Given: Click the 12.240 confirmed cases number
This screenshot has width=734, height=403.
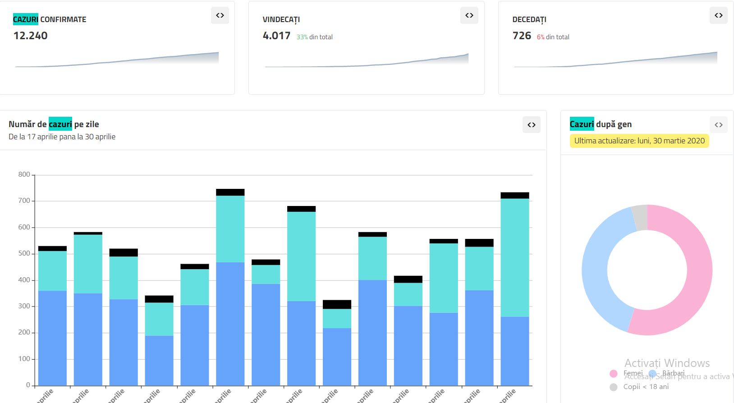Looking at the screenshot, I should tap(31, 36).
